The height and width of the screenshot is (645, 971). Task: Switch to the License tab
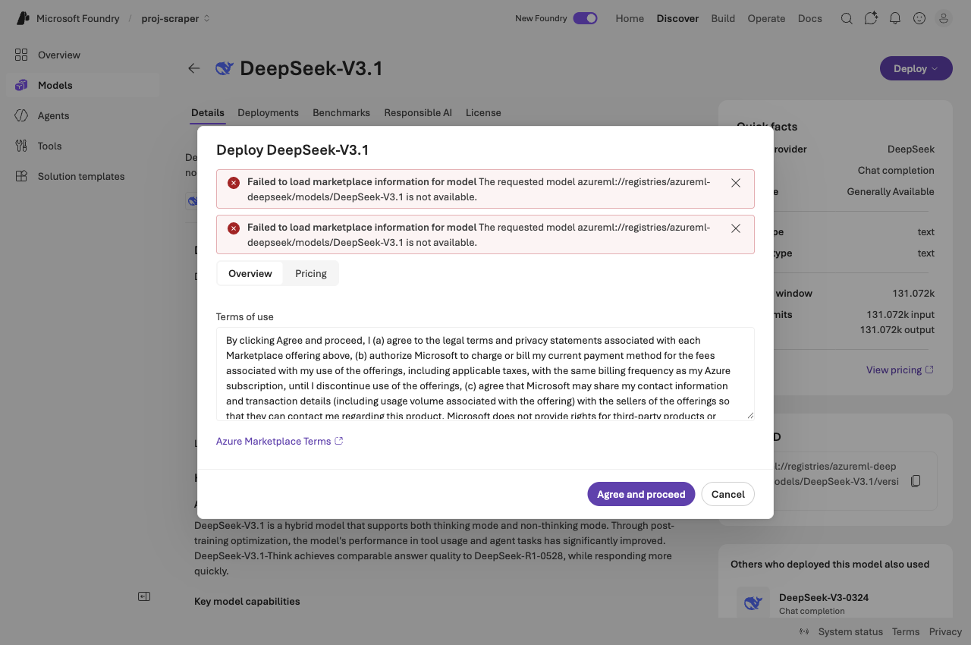[483, 112]
